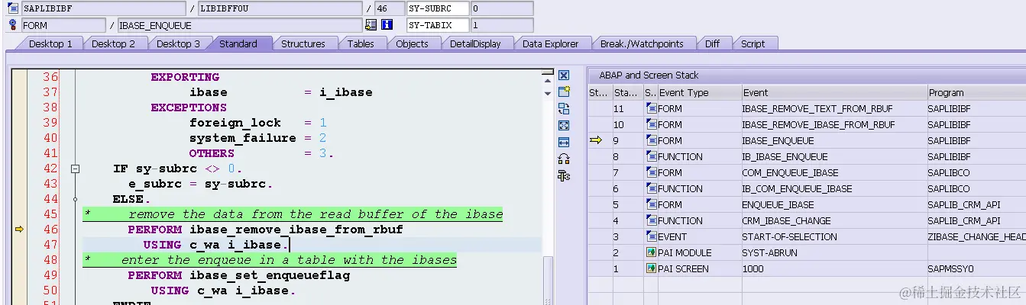Click the blue information icon
This screenshot has height=305, width=1026.
click(387, 25)
